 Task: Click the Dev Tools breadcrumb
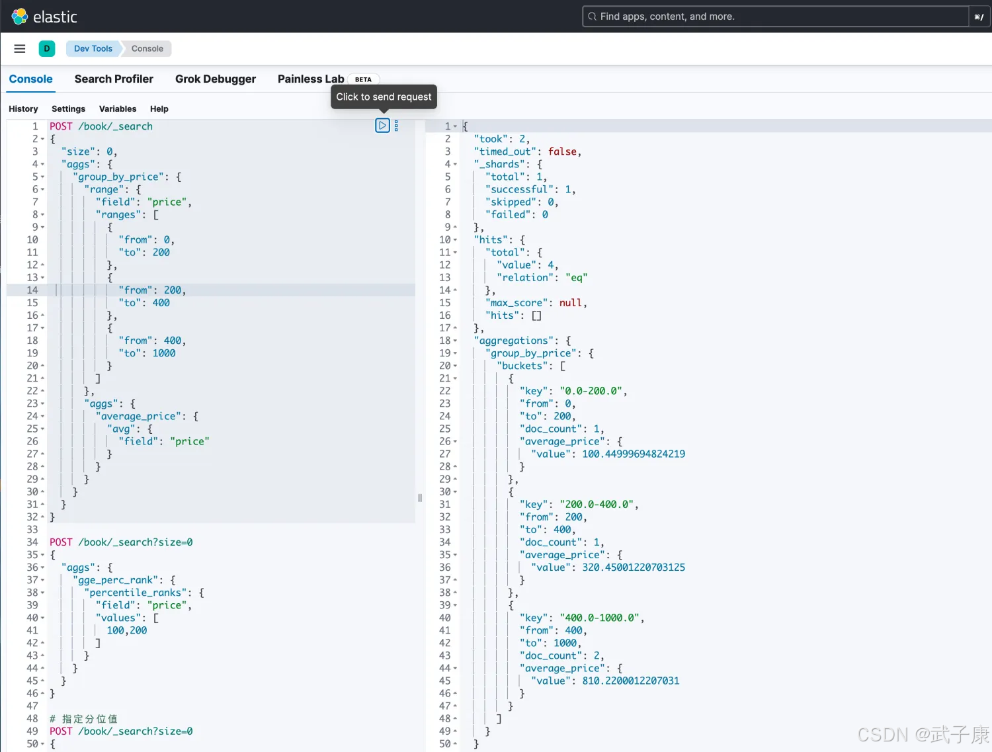tap(93, 48)
